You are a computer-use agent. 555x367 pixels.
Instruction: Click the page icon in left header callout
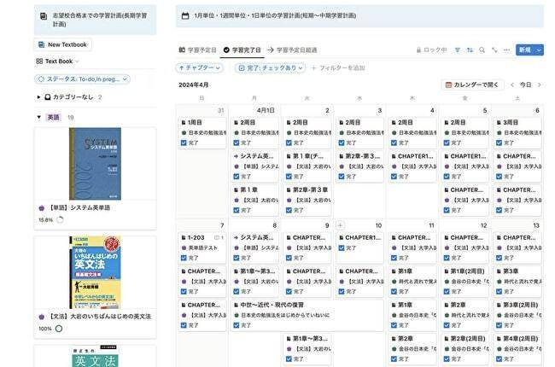pyautogui.click(x=44, y=16)
